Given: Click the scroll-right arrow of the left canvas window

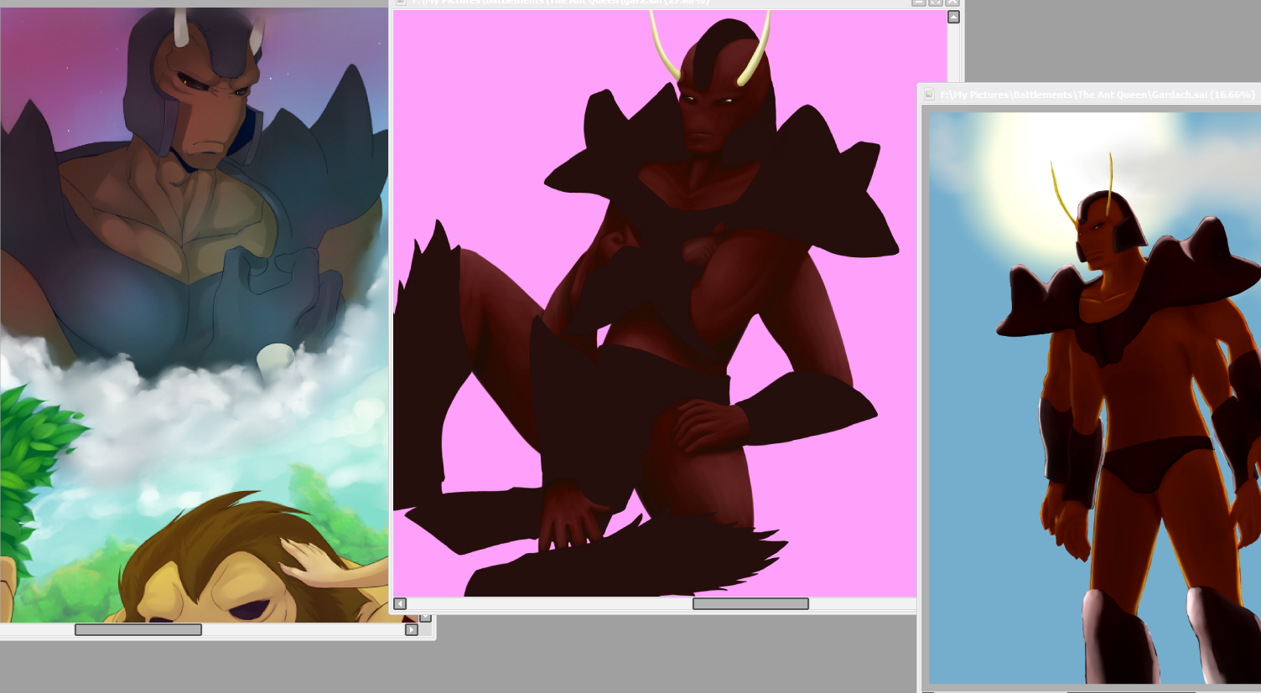Looking at the screenshot, I should 411,629.
